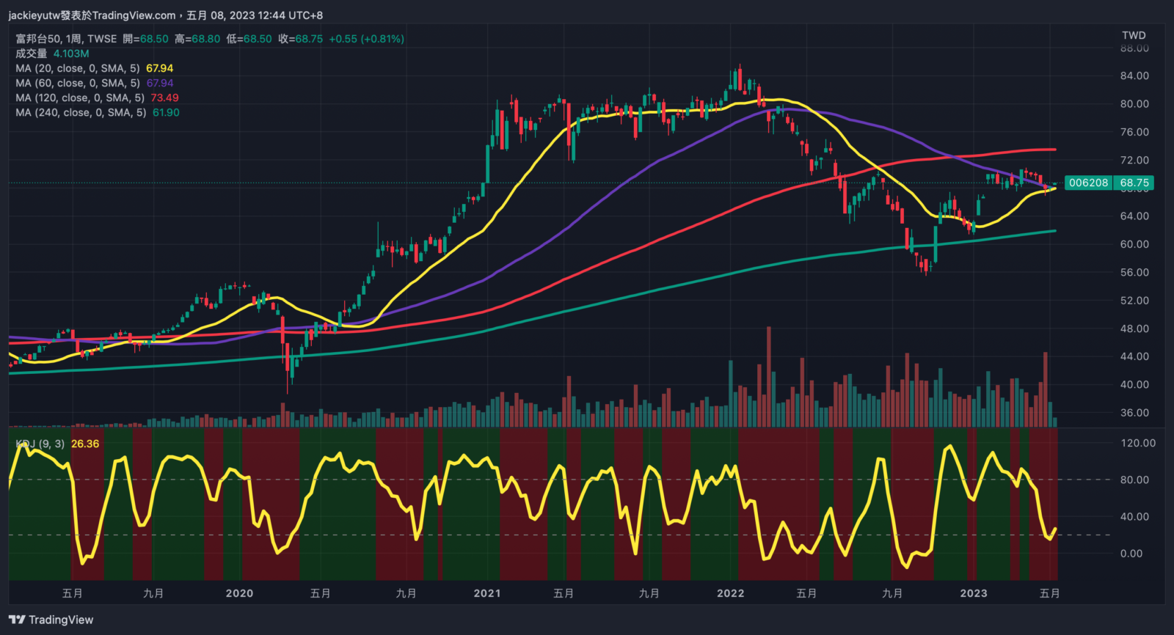Select the MA 60 indicator legend
Image resolution: width=1174 pixels, height=635 pixels.
click(78, 83)
